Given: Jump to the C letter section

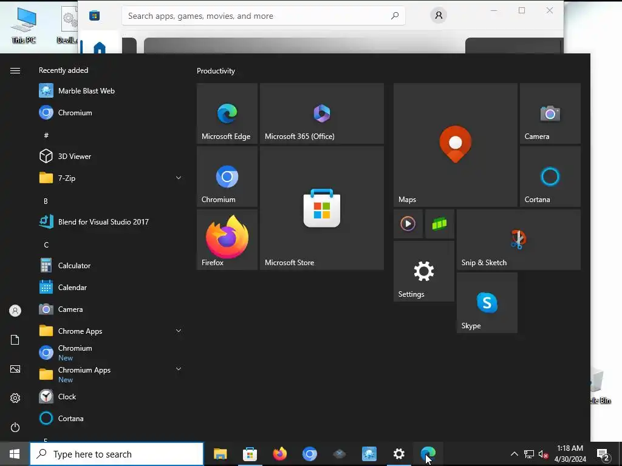Looking at the screenshot, I should click(x=46, y=245).
